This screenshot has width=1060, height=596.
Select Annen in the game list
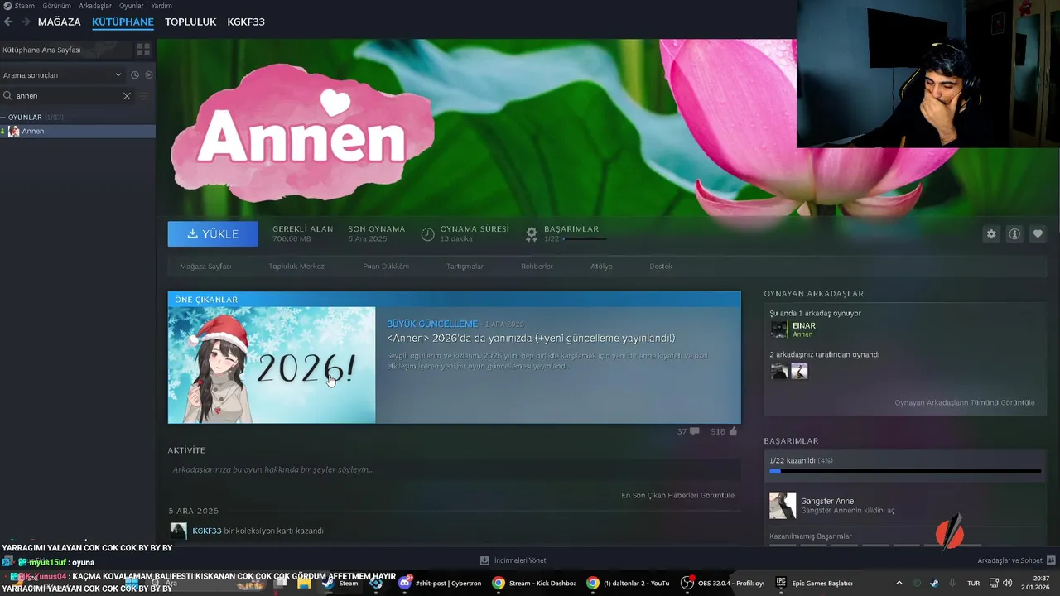click(78, 131)
